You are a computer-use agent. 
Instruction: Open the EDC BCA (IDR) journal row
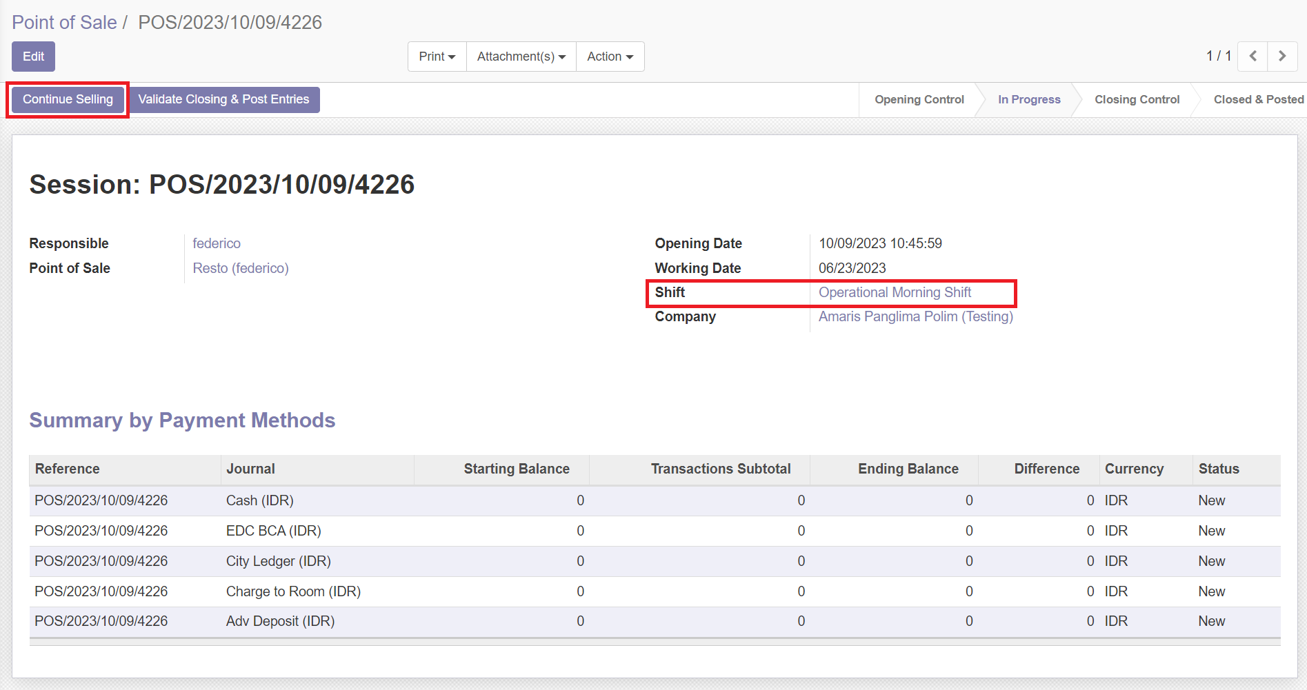point(655,531)
